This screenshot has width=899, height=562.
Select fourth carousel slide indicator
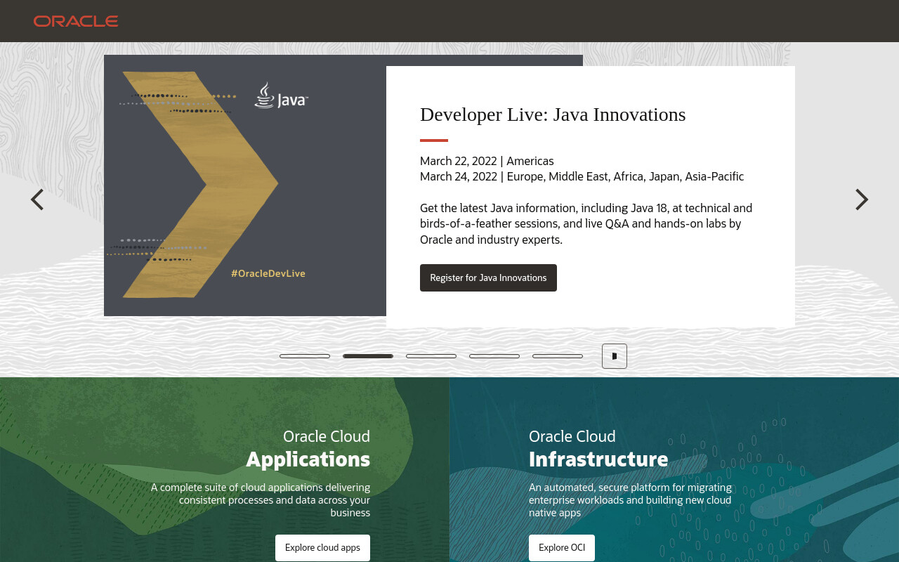494,356
